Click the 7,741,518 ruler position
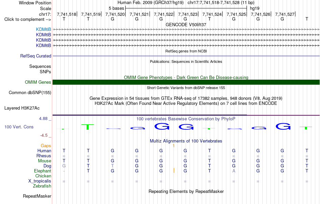The width and height of the screenshot is (320, 204). pos(66,14)
